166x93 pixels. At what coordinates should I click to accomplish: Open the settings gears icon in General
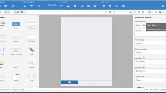(x=6, y=6)
